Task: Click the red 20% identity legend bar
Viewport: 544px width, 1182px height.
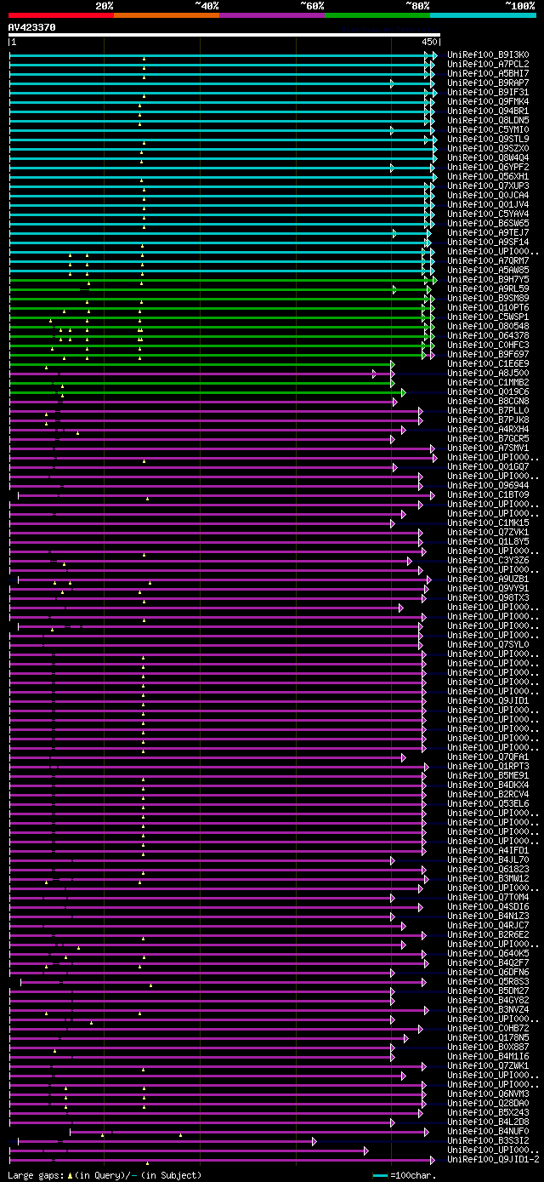Action: point(61,14)
